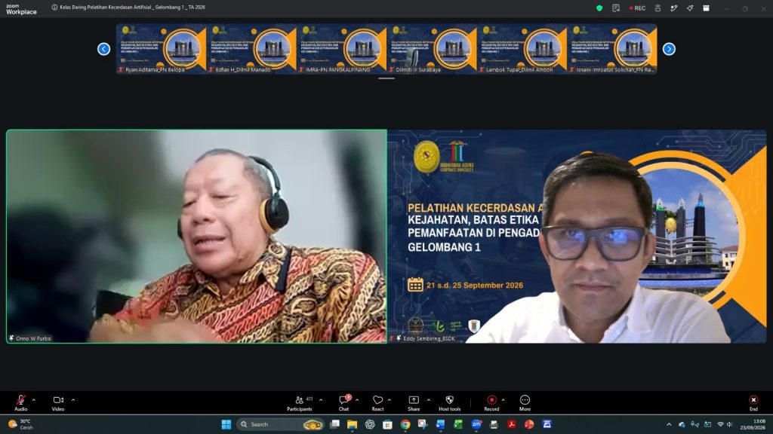Expand the chat options caret

pyautogui.click(x=357, y=399)
